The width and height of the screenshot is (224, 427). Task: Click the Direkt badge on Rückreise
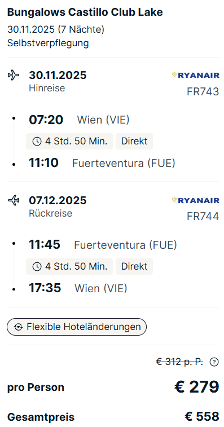click(x=134, y=267)
